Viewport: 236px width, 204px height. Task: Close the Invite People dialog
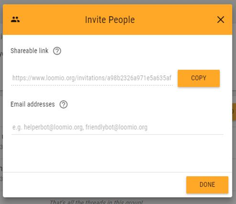coord(221,20)
